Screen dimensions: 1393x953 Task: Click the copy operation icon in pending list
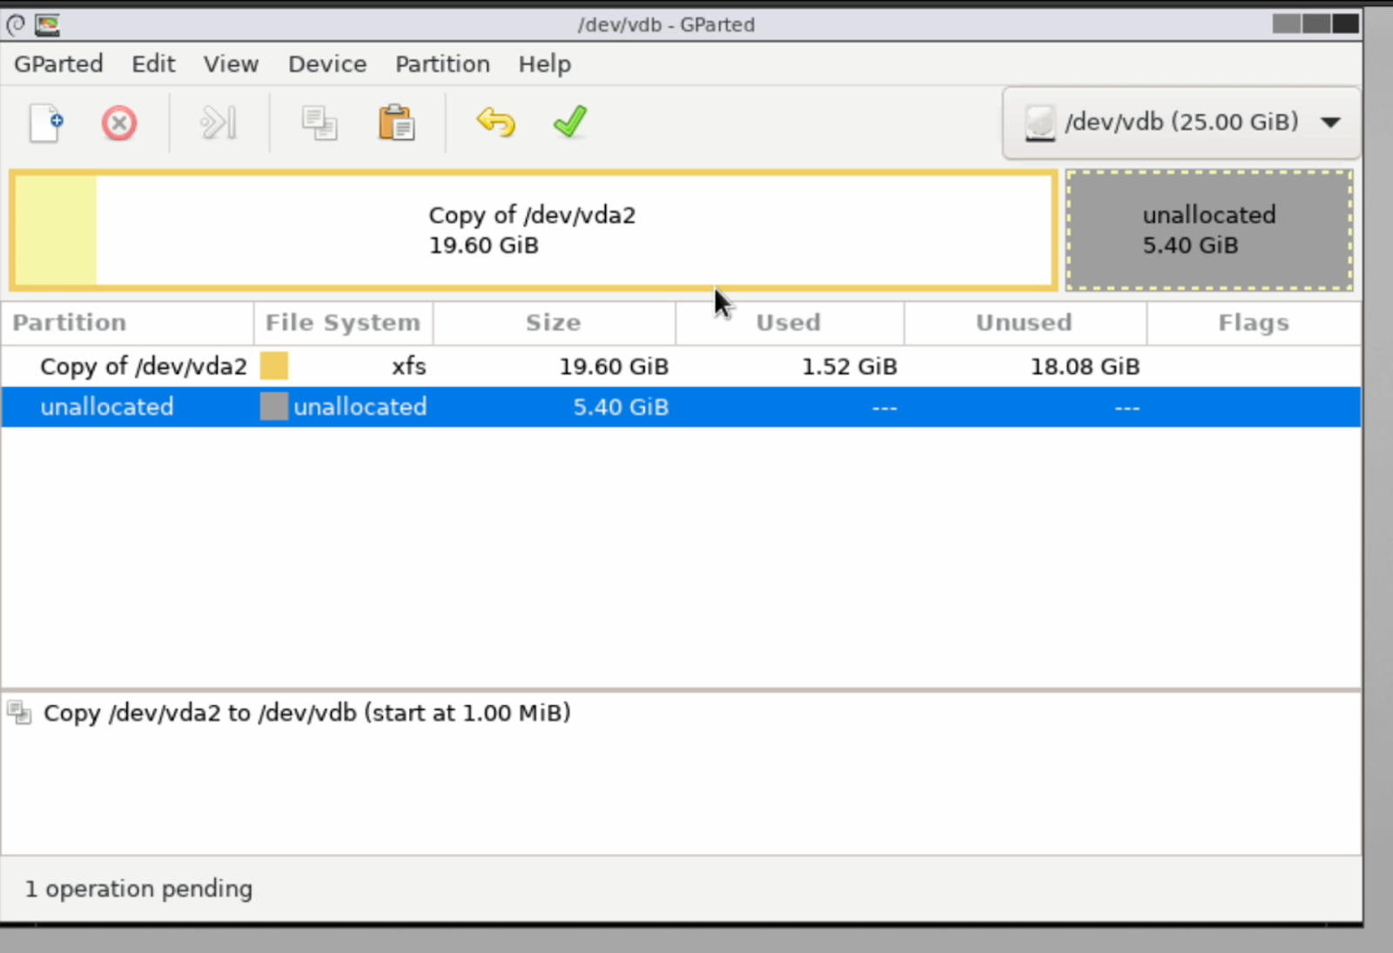19,713
